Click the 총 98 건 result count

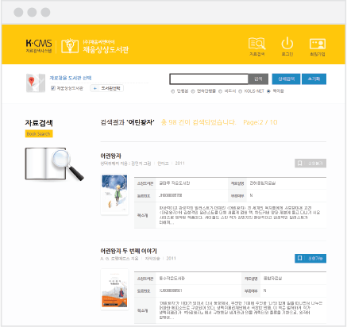coord(199,122)
